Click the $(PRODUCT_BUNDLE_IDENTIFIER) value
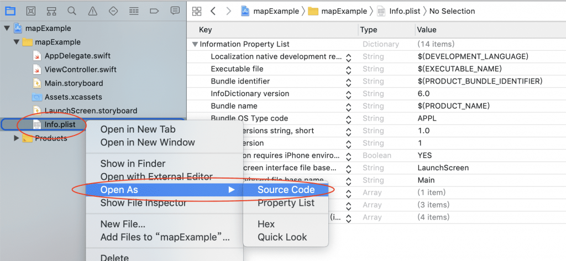Screen dimensions: 566x261 coord(480,81)
